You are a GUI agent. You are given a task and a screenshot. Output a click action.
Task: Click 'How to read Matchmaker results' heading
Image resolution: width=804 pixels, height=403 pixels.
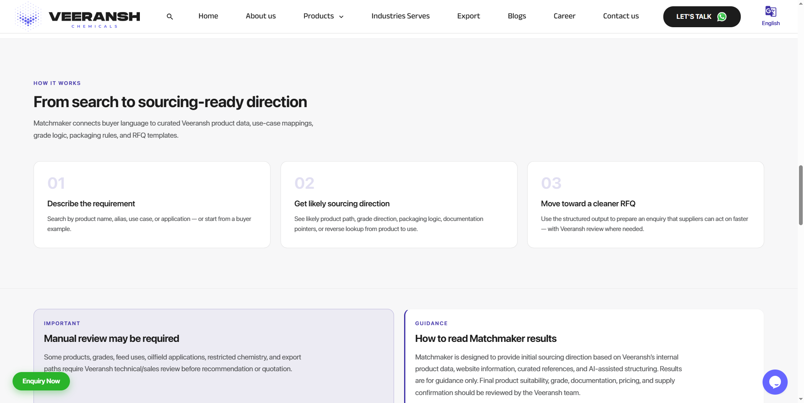[486, 339]
